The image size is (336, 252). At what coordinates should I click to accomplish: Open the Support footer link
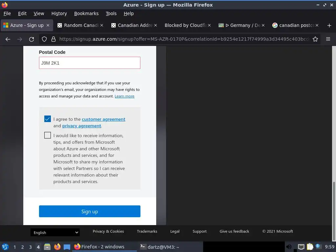[199, 231]
